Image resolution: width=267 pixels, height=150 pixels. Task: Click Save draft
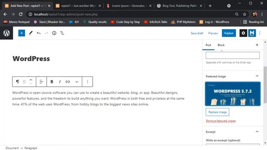click(x=197, y=33)
